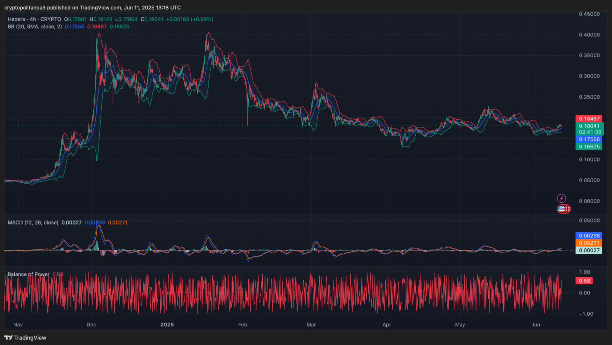Click the green 0.16625 lower band price tag
612x345 pixels.
[589, 146]
